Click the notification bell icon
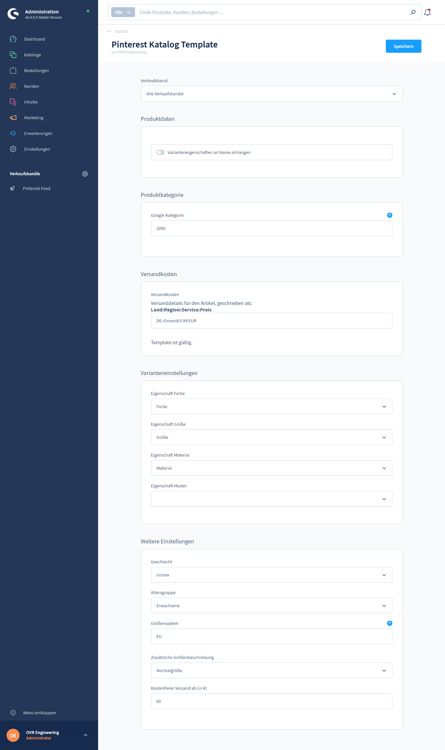The image size is (445, 750). (x=427, y=12)
